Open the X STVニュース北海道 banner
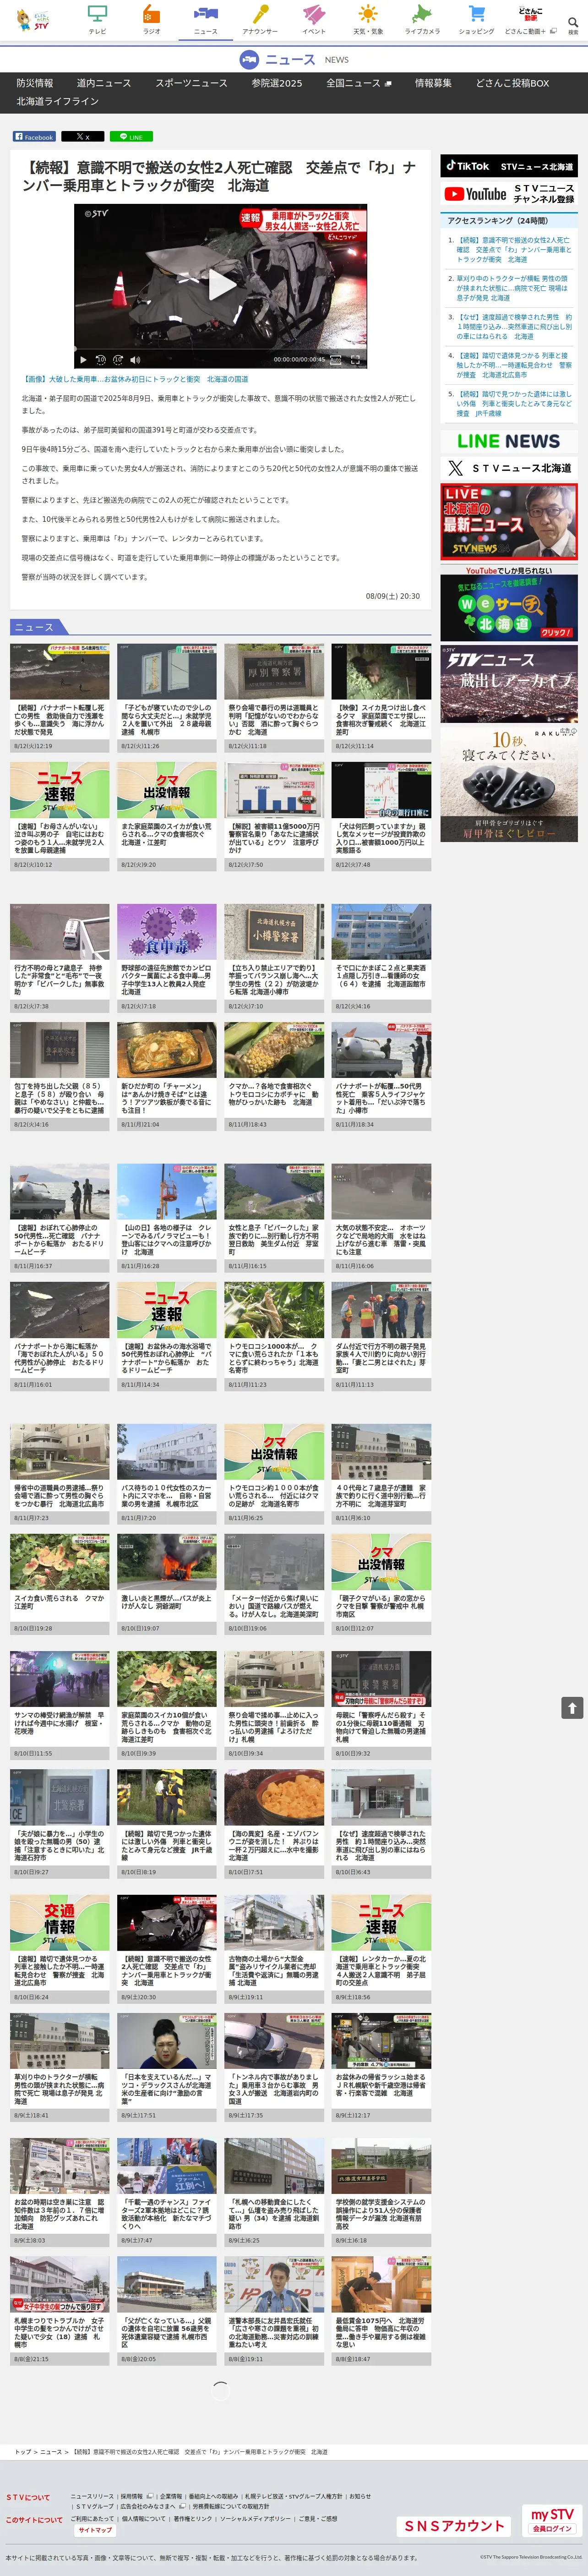588x2576 pixels. pos(509,468)
